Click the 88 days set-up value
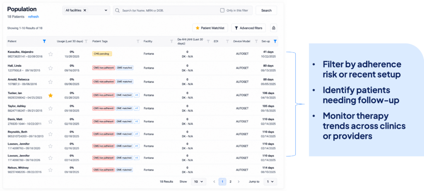Image resolution: width=424 pixels, height=191 pixels. tap(268, 79)
